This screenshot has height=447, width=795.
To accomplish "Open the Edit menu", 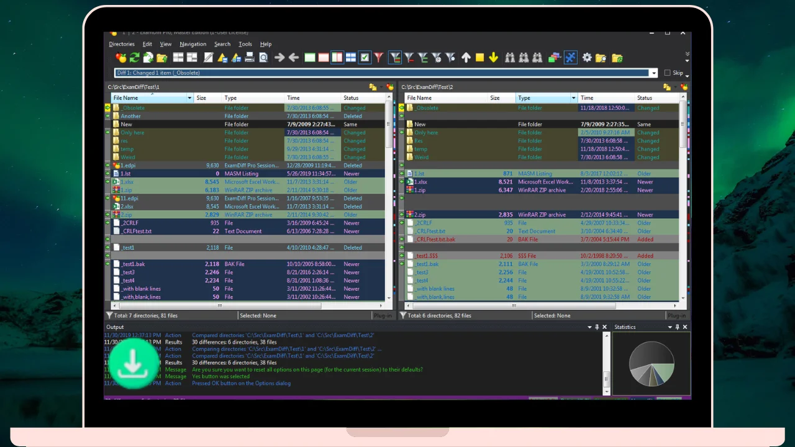I will (147, 44).
